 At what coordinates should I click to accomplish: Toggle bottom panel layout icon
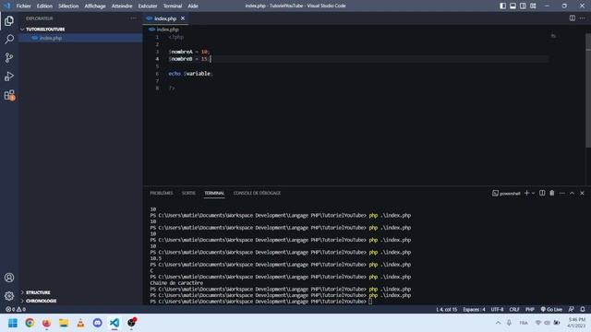coord(513,6)
